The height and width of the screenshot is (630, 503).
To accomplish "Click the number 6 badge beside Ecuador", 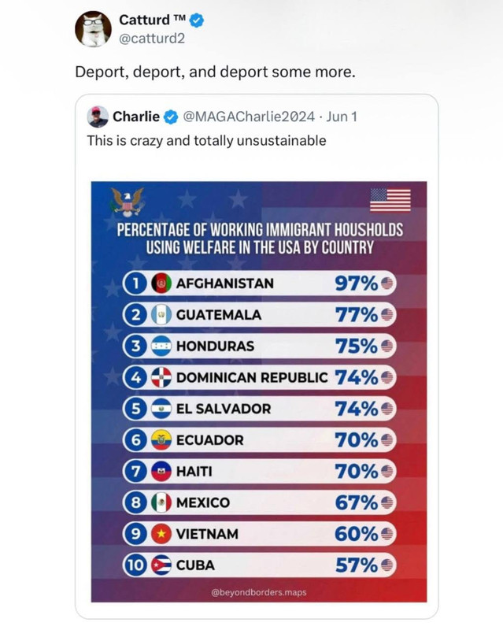I will click(136, 440).
